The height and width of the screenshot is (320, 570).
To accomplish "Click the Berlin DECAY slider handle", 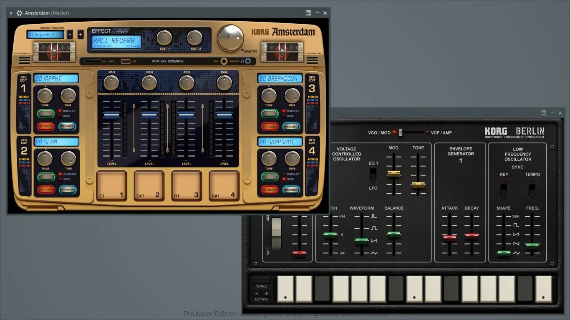I will pos(472,236).
